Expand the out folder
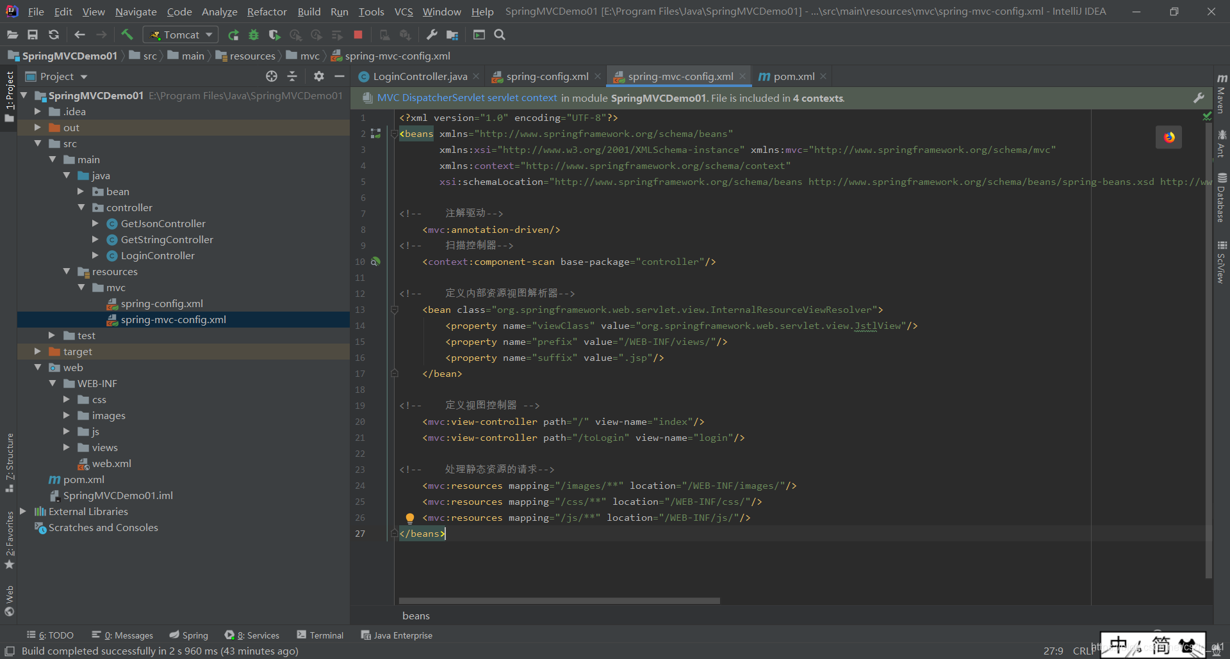 (38, 127)
